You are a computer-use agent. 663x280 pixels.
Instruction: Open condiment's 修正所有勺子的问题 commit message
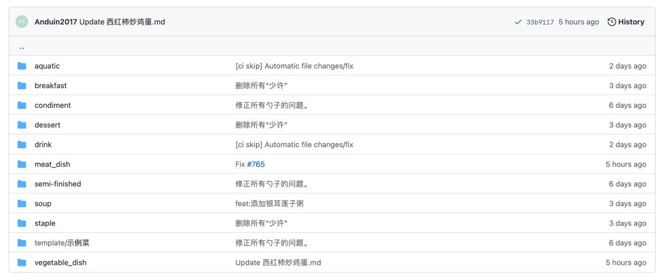pyautogui.click(x=271, y=105)
